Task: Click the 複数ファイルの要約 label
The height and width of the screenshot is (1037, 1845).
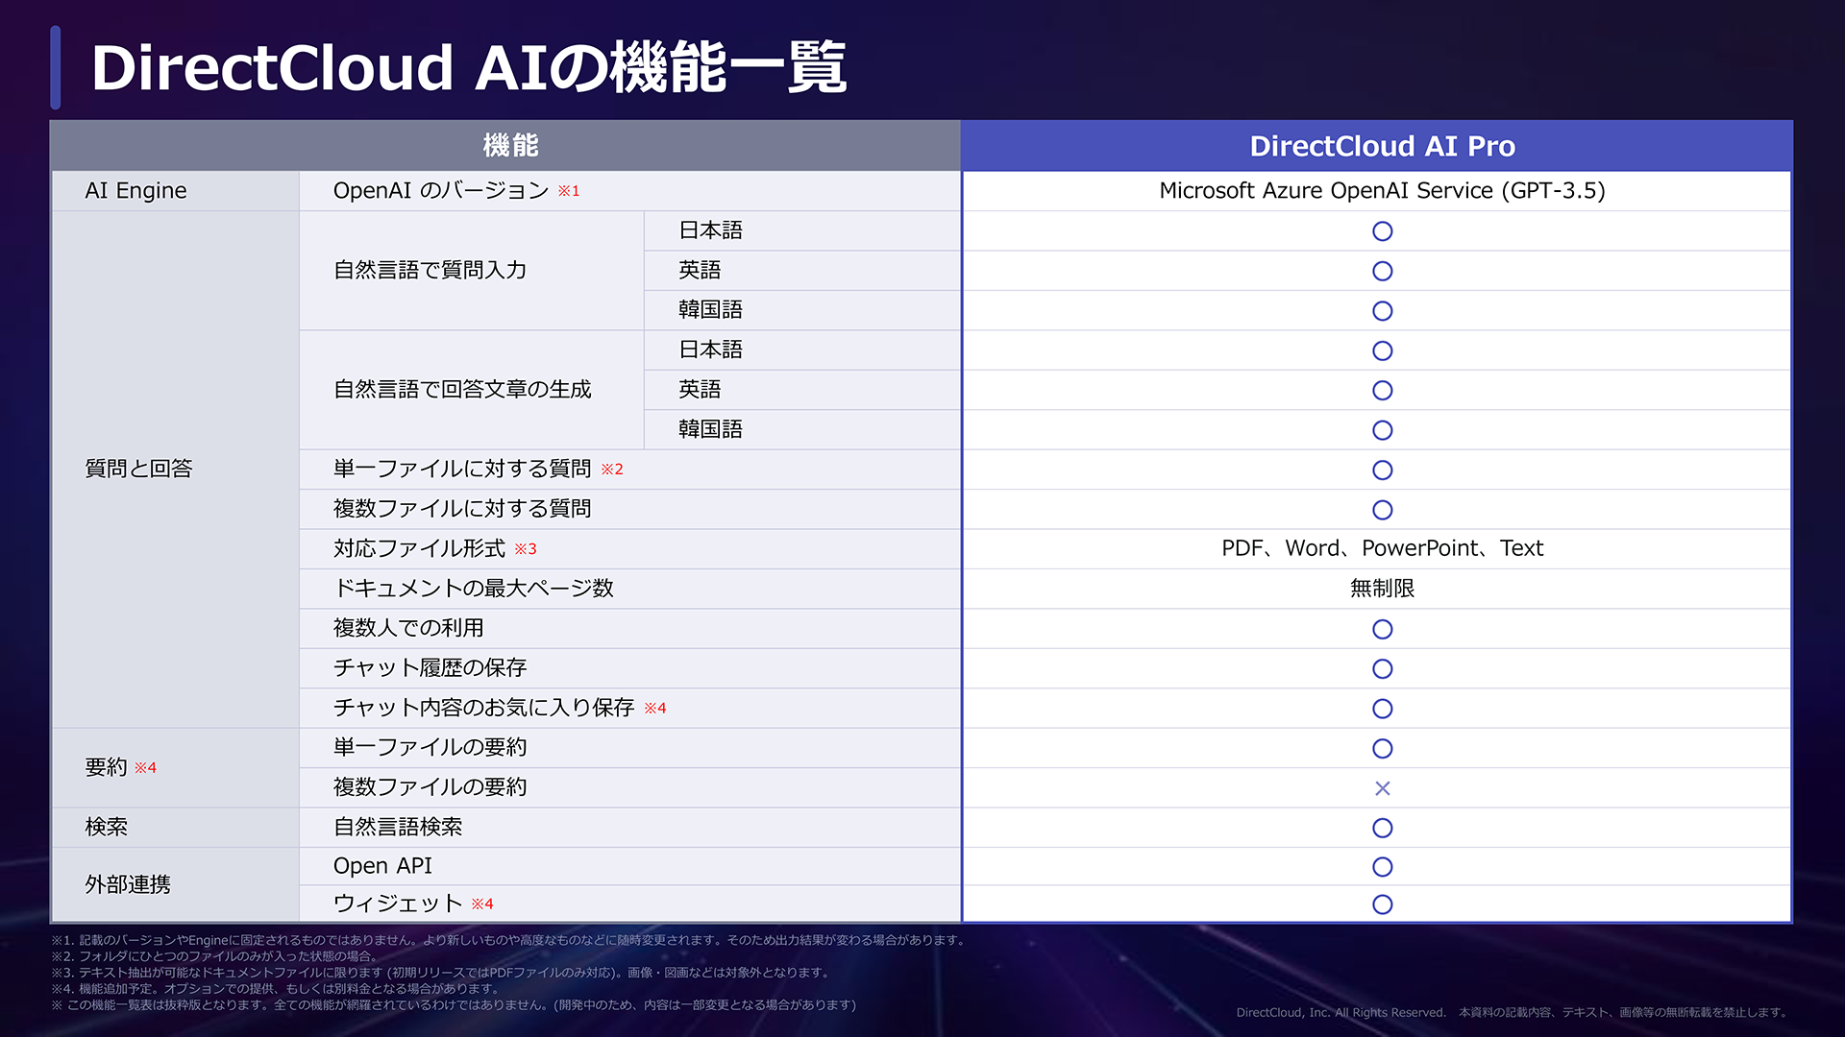Action: pyautogui.click(x=430, y=787)
